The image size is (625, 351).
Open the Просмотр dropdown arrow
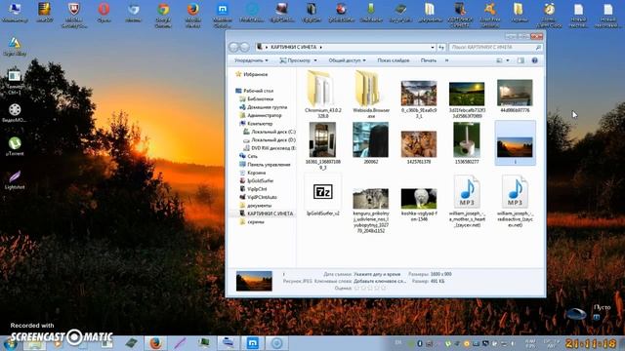[315, 60]
